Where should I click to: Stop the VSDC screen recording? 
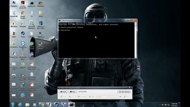click(72, 92)
